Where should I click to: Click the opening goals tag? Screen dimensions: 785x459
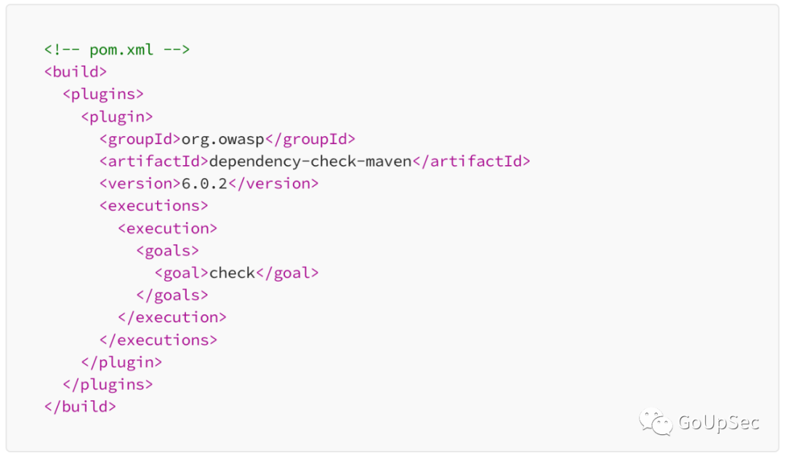pos(168,250)
